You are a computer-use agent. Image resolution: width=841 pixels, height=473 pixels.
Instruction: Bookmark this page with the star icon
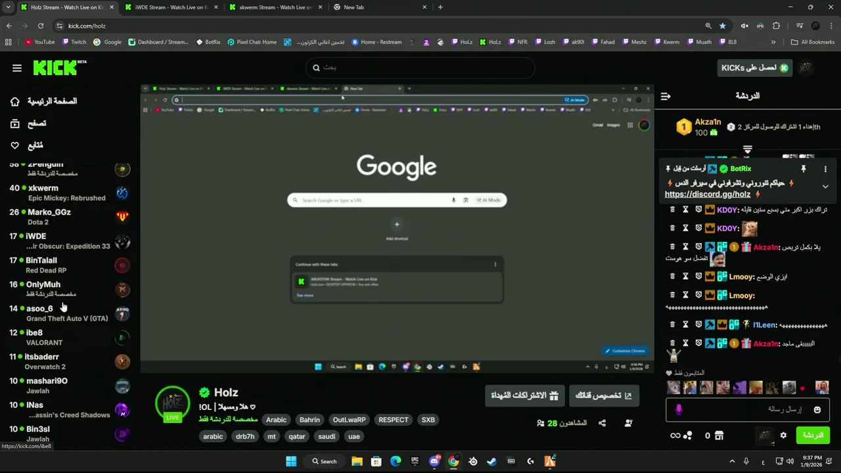723,26
